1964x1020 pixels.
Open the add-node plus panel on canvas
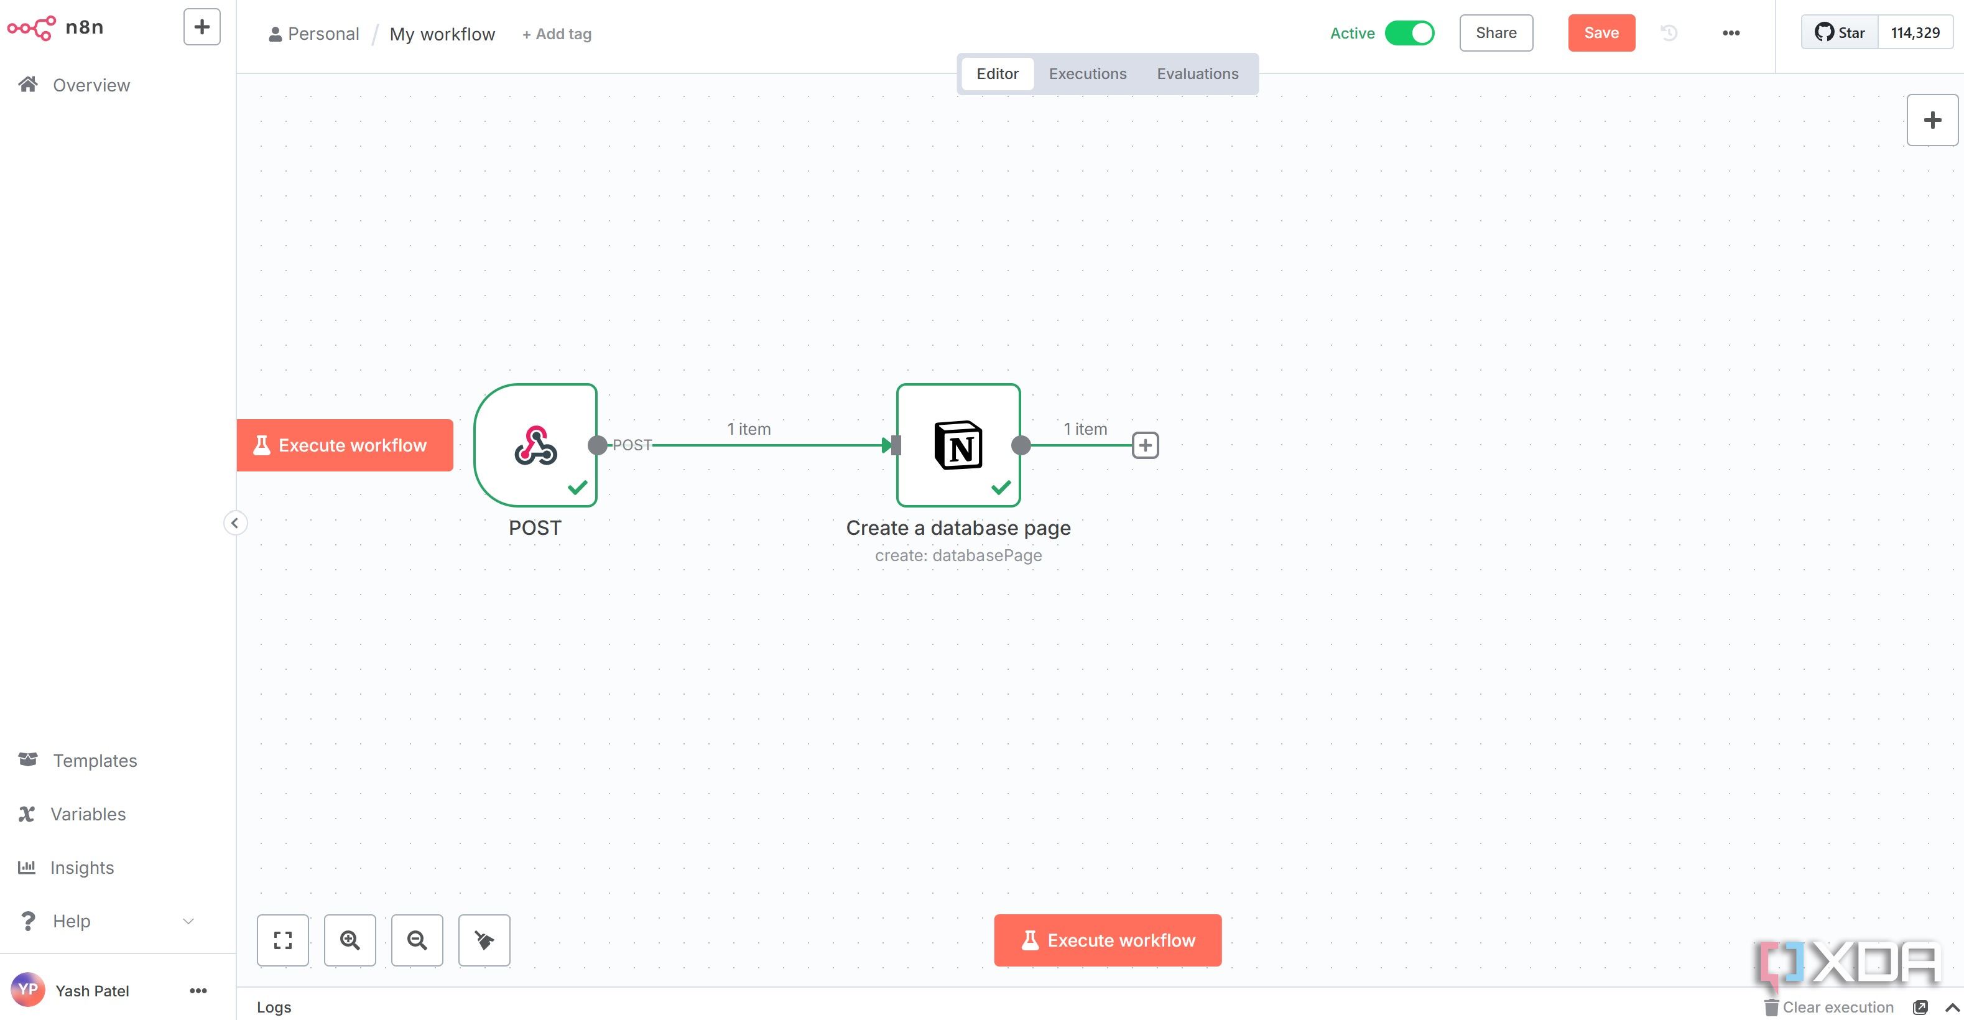[1932, 119]
